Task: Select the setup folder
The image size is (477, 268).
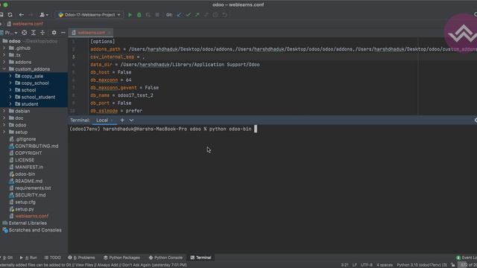Action: click(x=21, y=132)
